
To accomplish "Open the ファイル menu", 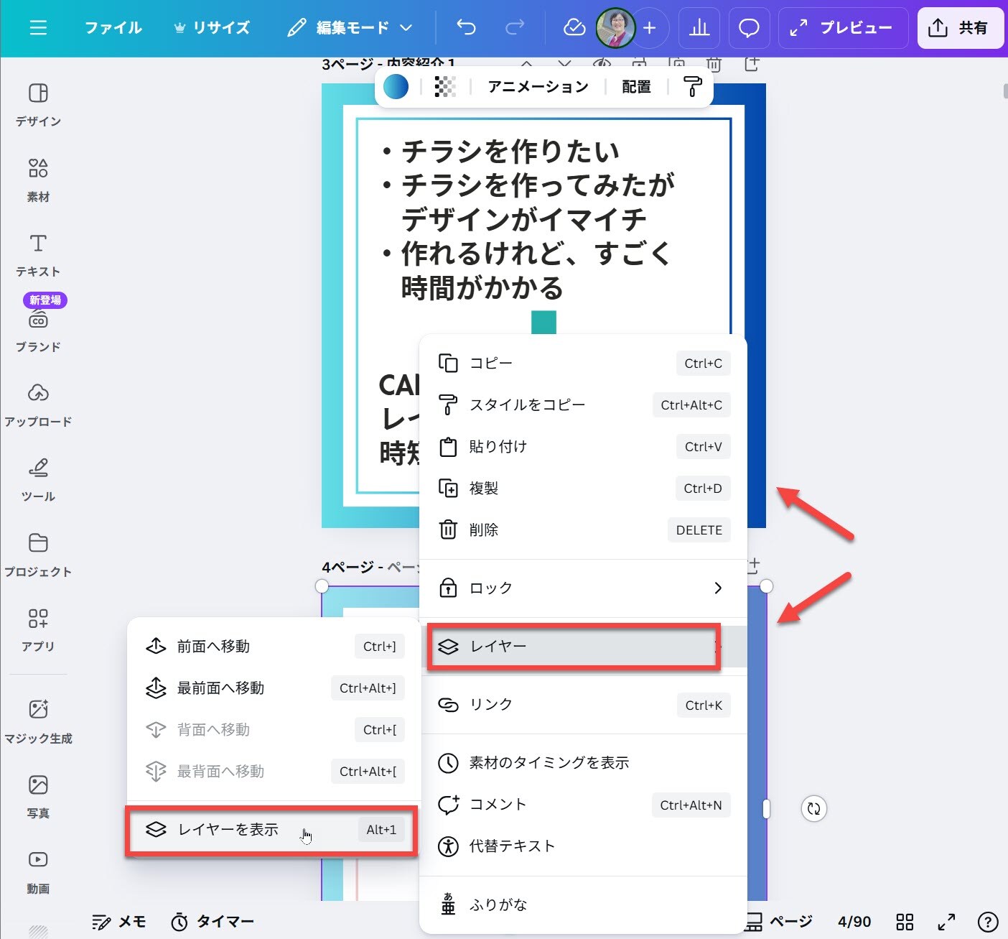I will coord(113,28).
